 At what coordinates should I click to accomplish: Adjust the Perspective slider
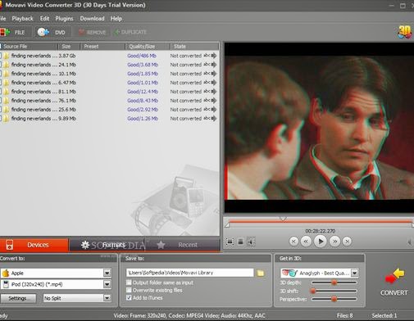coord(334,299)
